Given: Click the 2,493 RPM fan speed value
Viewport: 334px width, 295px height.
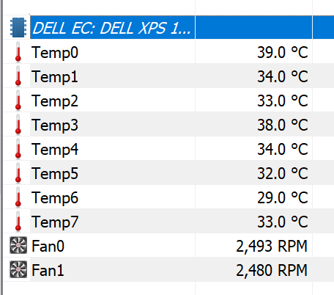Looking at the screenshot, I should [x=272, y=246].
